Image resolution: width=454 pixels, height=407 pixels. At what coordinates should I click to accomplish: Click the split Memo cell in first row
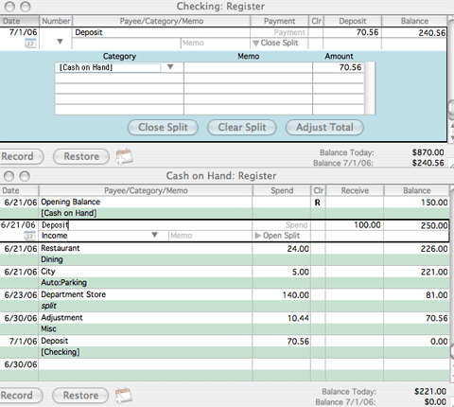click(x=248, y=67)
